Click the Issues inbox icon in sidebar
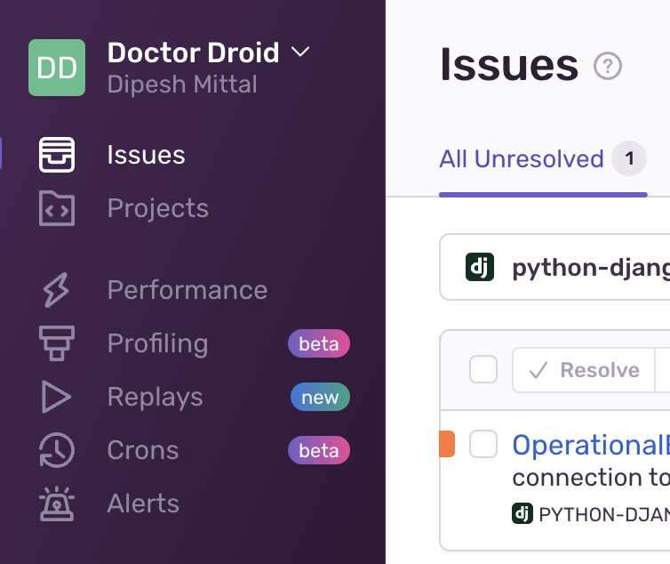The width and height of the screenshot is (670, 564). click(x=57, y=155)
